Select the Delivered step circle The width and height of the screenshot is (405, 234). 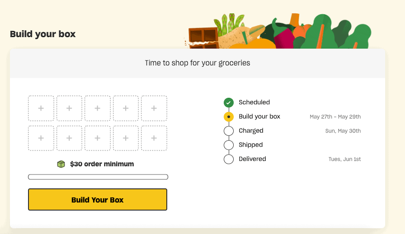[229, 159]
